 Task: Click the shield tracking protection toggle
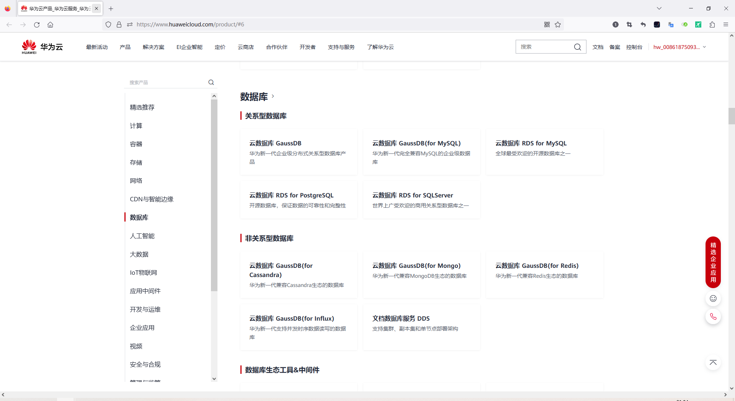click(x=108, y=24)
